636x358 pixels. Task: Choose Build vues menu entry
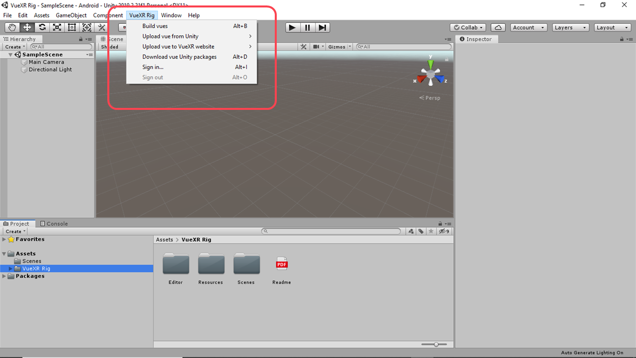pos(192,26)
